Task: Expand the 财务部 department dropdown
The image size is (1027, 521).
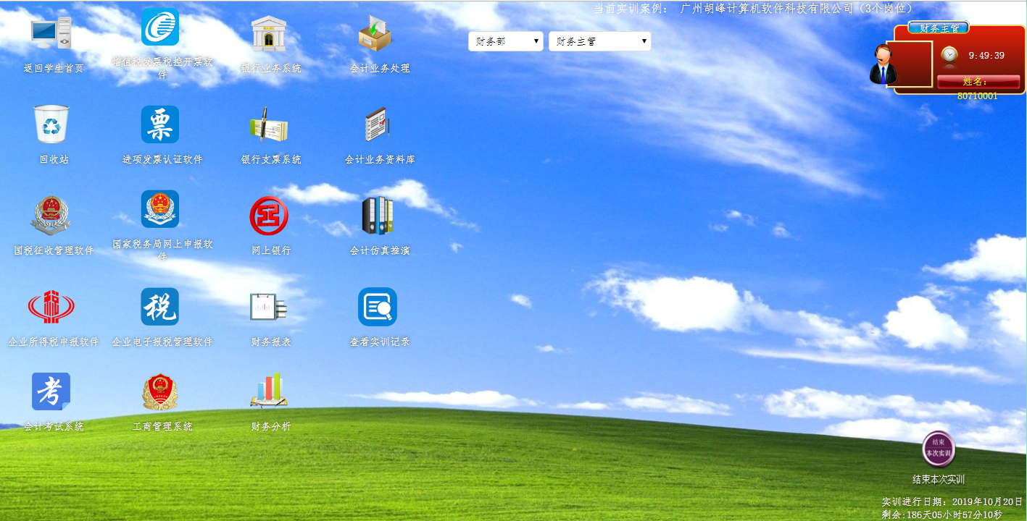Action: coord(506,41)
